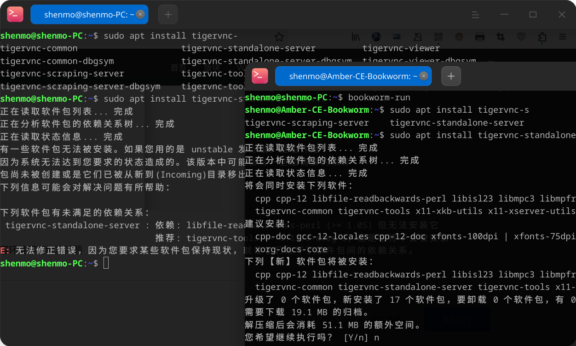Open the browser hamburger menu
This screenshot has height=346, width=576.
click(563, 37)
